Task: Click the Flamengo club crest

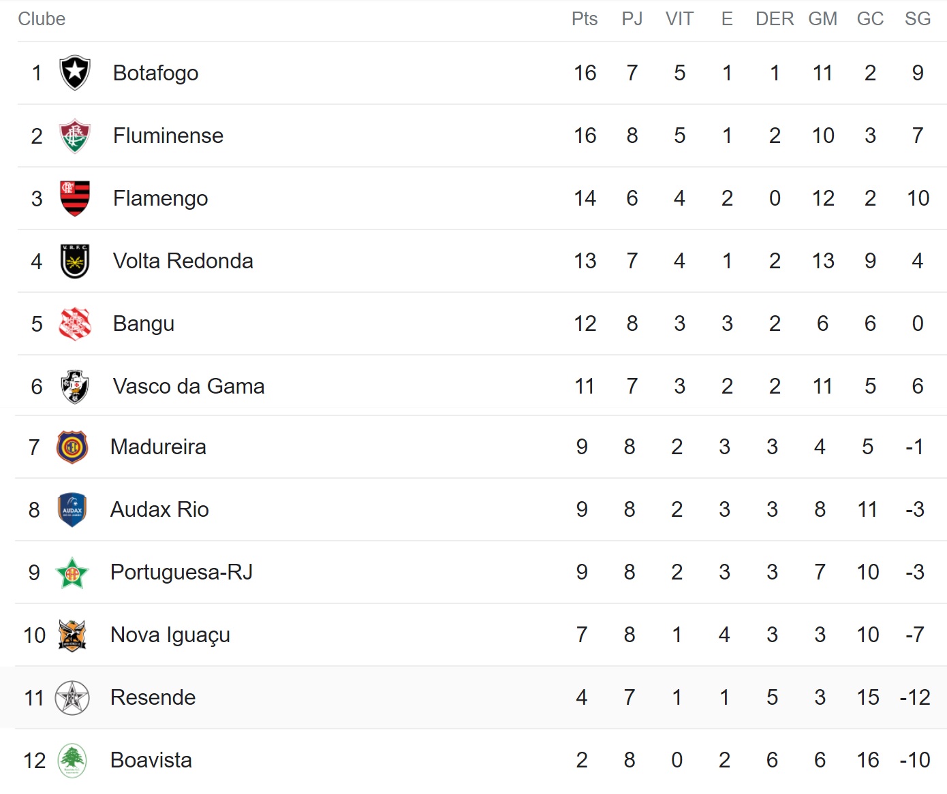Action: (75, 198)
